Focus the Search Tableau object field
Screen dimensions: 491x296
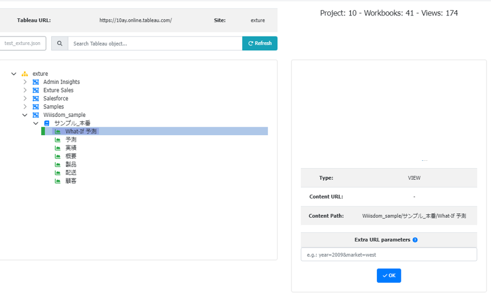point(155,43)
